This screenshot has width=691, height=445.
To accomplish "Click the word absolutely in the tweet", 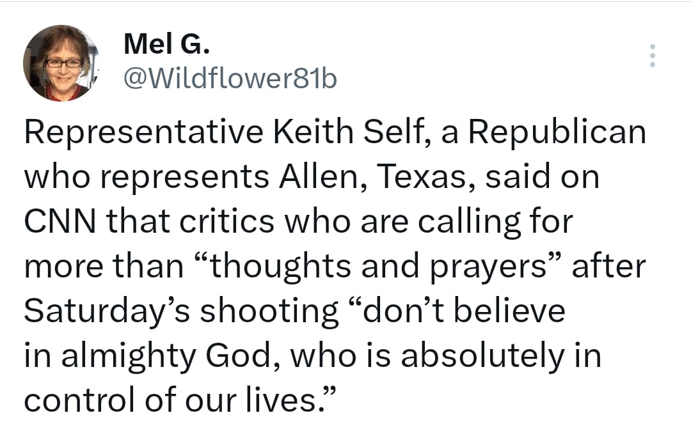I will [x=482, y=356].
